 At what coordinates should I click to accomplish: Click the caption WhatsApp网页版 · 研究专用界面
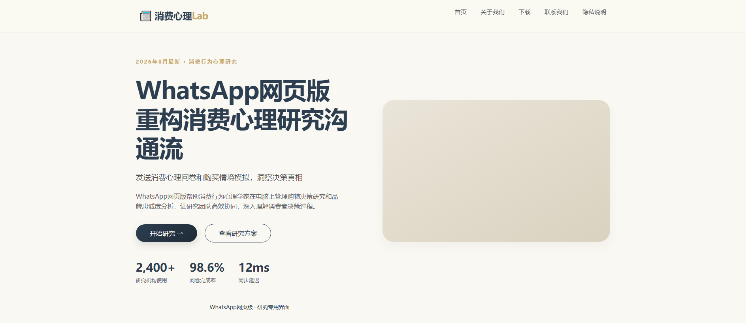click(x=250, y=307)
